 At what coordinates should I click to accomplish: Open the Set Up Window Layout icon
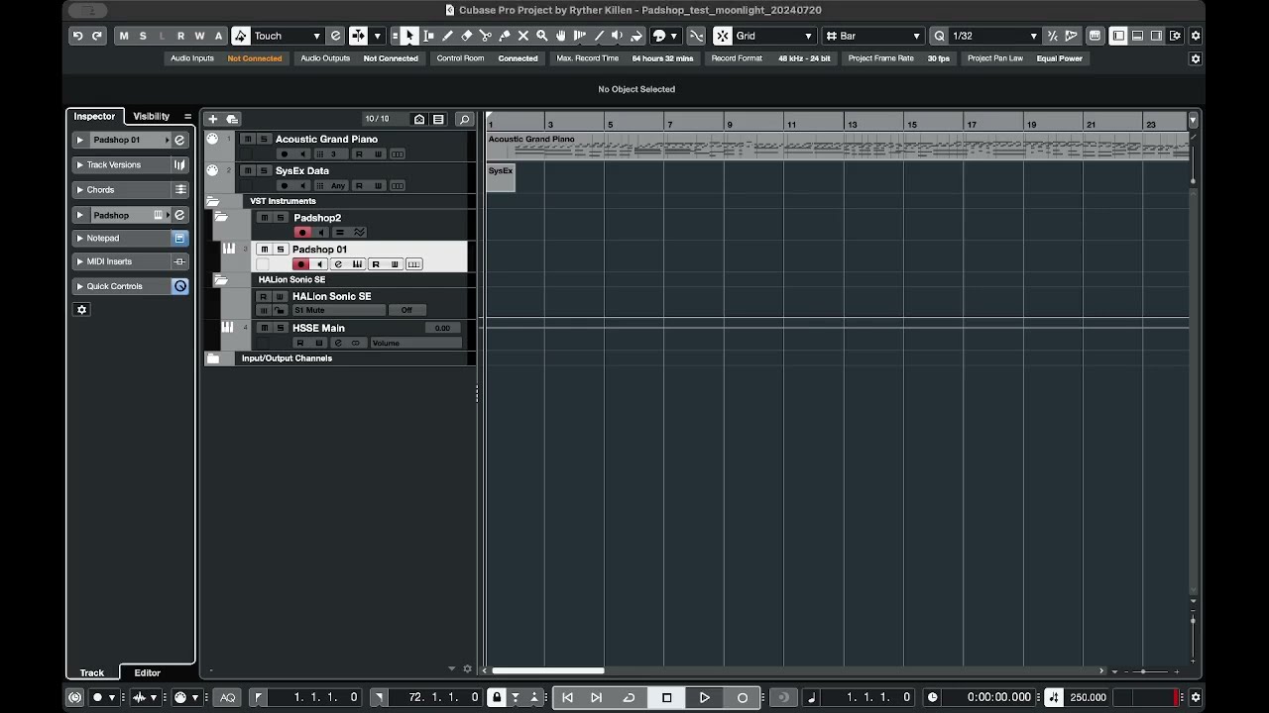[1175, 36]
